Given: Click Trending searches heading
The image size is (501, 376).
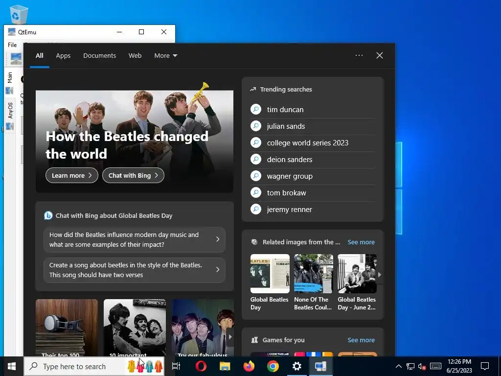Looking at the screenshot, I should [x=286, y=89].
